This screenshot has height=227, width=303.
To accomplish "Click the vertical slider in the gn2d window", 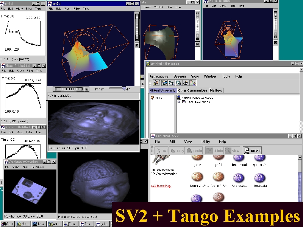I will (137, 27).
